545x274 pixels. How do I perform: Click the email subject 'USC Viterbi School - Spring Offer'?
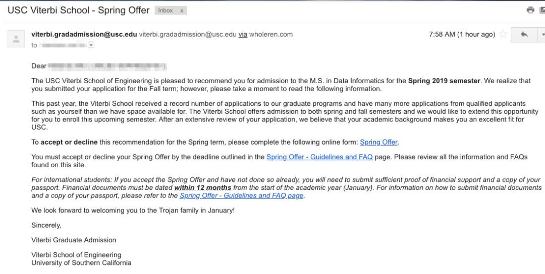[x=79, y=10]
